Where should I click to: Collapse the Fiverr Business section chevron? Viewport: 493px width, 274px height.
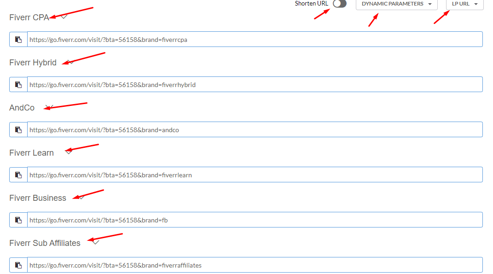[x=81, y=197]
